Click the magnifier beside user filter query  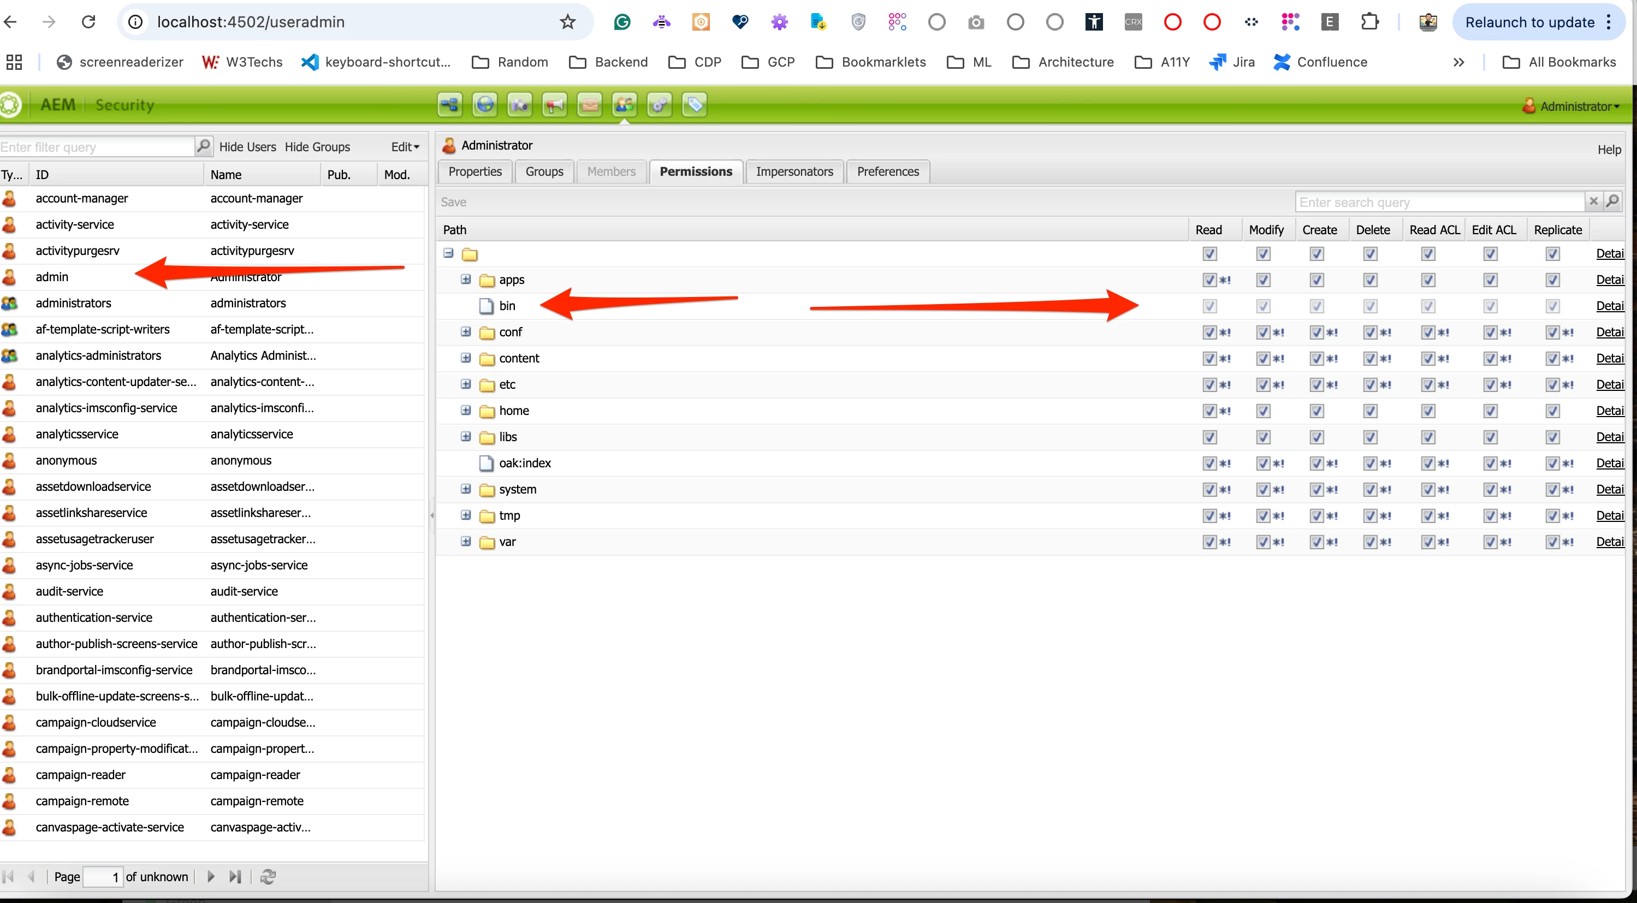point(203,146)
